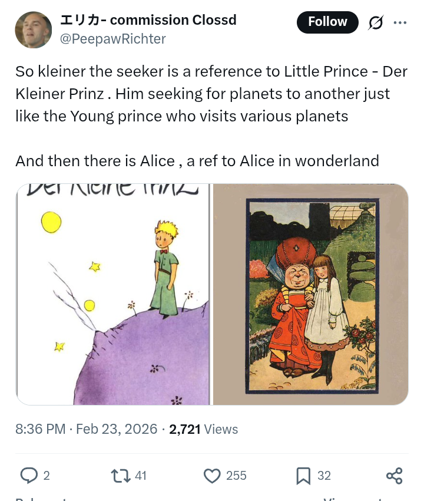The image size is (424, 501).
Task: Bookmark this post with the bookmark icon
Action: (303, 476)
